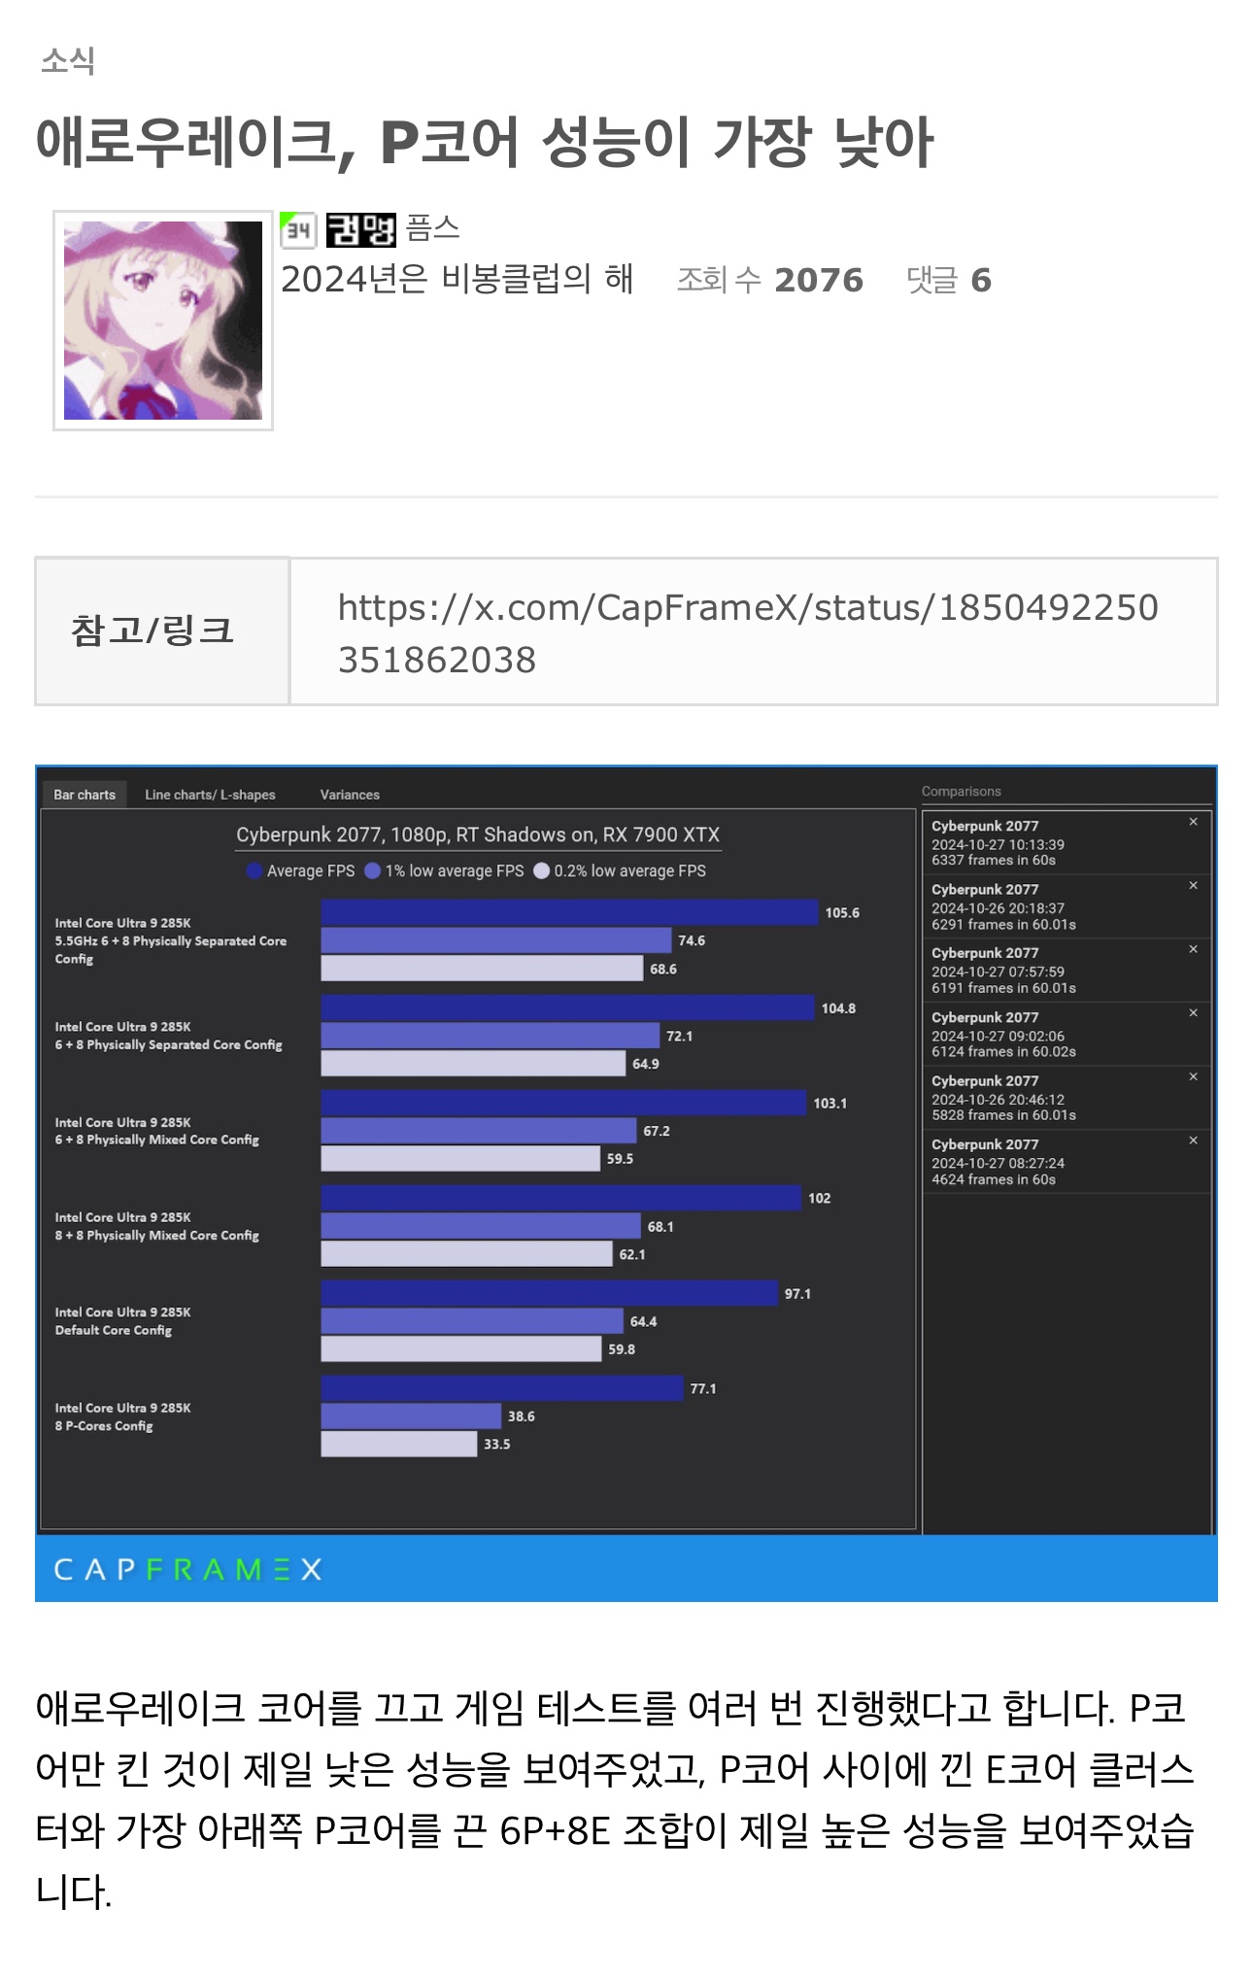Image resolution: width=1253 pixels, height=1977 pixels.
Task: Open the 소식 category link
Action: tap(67, 60)
